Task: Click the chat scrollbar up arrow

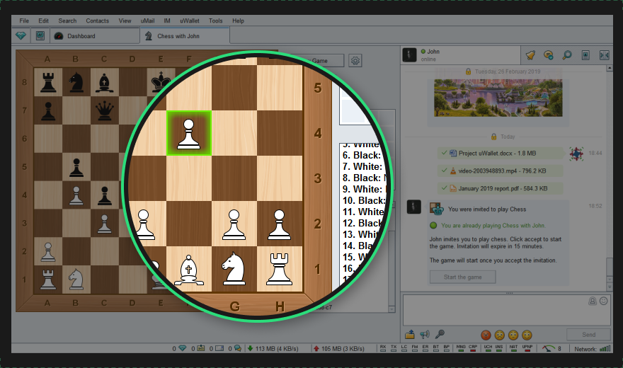Action: click(610, 68)
